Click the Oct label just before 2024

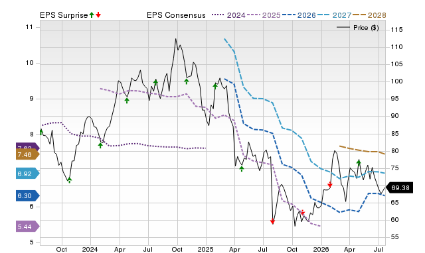(62, 249)
